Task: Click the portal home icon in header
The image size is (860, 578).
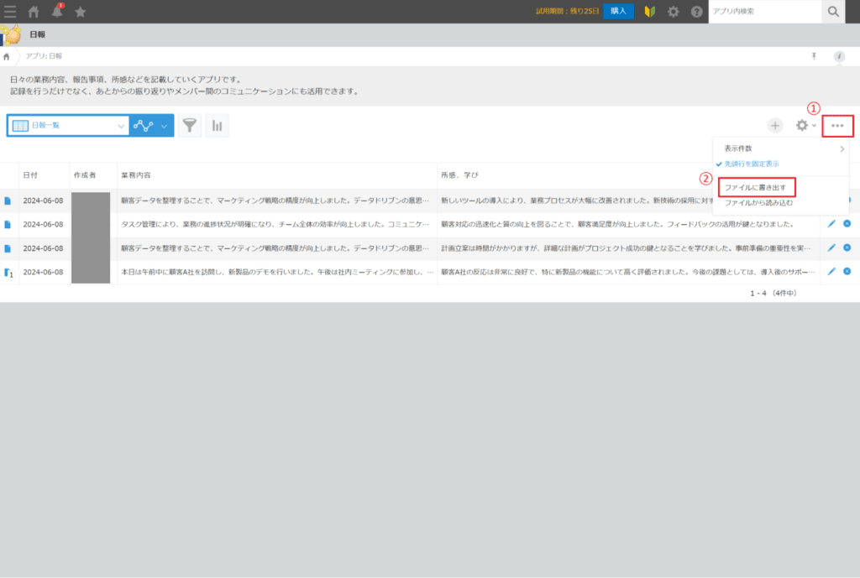Action: pos(34,12)
